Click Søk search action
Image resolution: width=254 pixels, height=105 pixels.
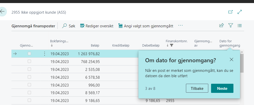tap(69, 26)
